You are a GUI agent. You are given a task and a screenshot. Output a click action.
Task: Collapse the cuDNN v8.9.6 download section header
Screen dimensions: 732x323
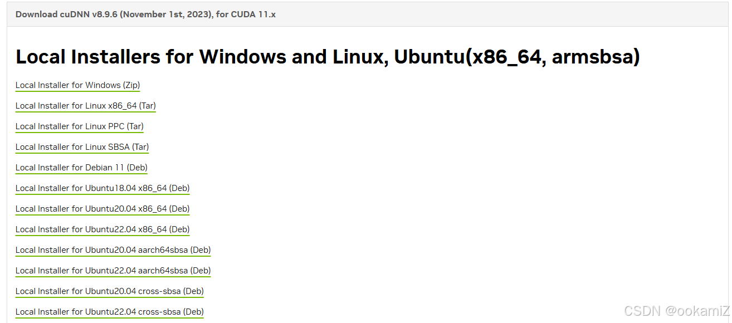tap(146, 14)
